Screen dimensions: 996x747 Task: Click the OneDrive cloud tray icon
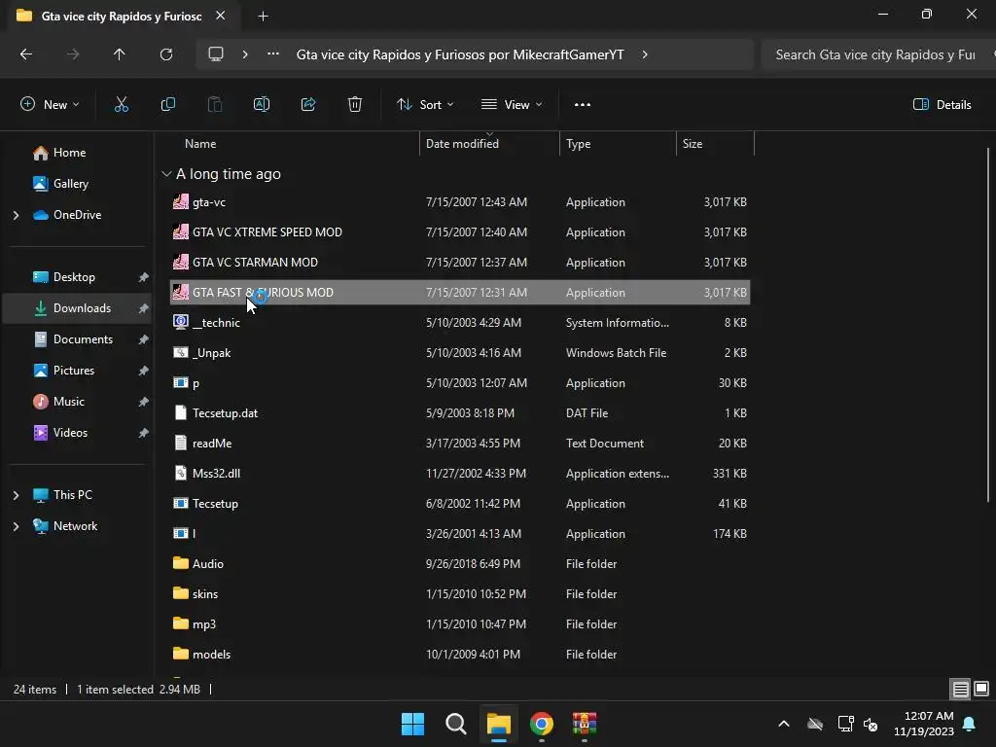(815, 724)
